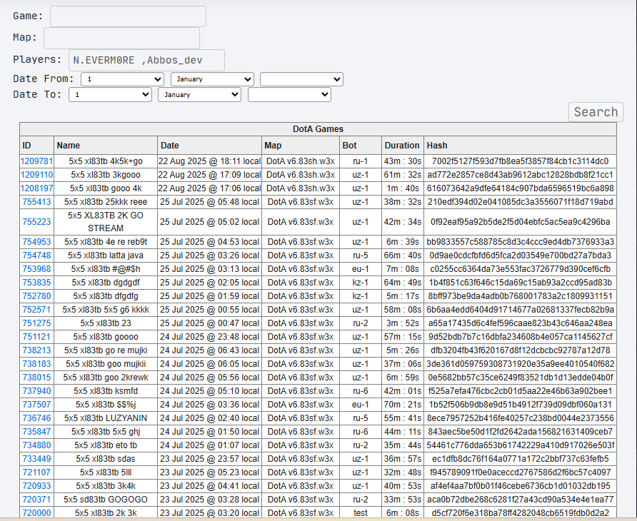Open game ID 752571 link
Image resolution: width=637 pixels, height=521 pixels.
(x=36, y=310)
